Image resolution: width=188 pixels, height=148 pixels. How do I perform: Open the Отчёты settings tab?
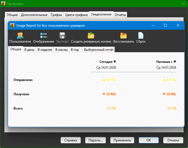click(x=120, y=15)
